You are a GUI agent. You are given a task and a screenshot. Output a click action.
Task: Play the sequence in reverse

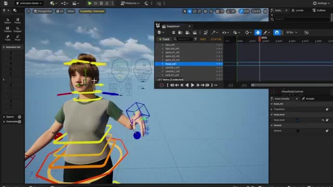[187, 85]
